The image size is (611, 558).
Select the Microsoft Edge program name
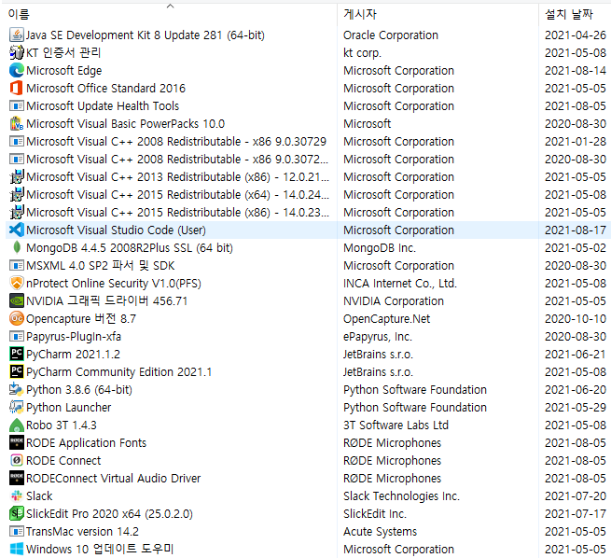(x=64, y=71)
